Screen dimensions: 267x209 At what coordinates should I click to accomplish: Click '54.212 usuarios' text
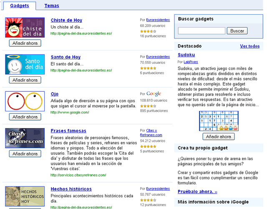pyautogui.click(x=153, y=141)
